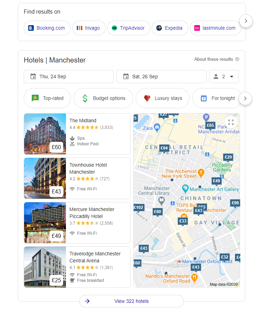Image resolution: width=262 pixels, height=313 pixels.
Task: Open The Midland hotel photo
Action: pyautogui.click(x=45, y=134)
